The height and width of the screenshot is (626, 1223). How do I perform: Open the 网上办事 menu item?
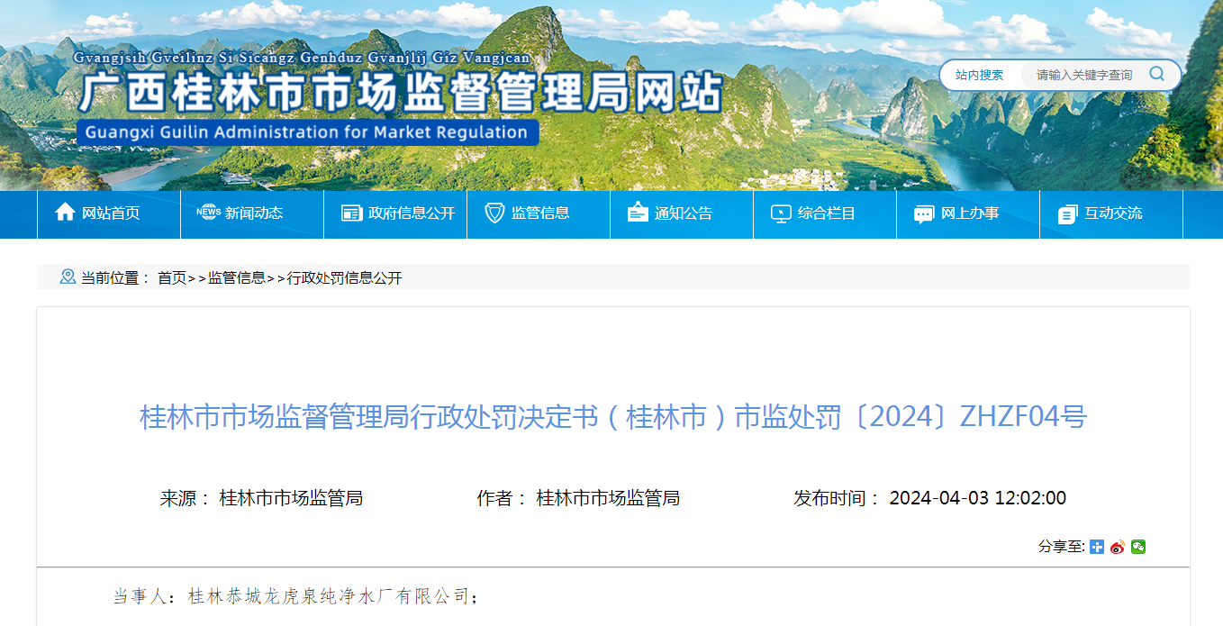coord(968,213)
